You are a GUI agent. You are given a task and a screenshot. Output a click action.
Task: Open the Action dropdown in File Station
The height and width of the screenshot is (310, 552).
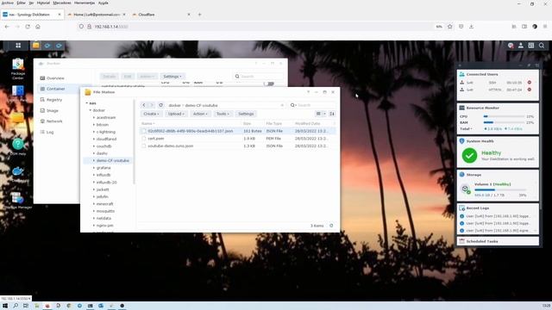pyautogui.click(x=200, y=114)
